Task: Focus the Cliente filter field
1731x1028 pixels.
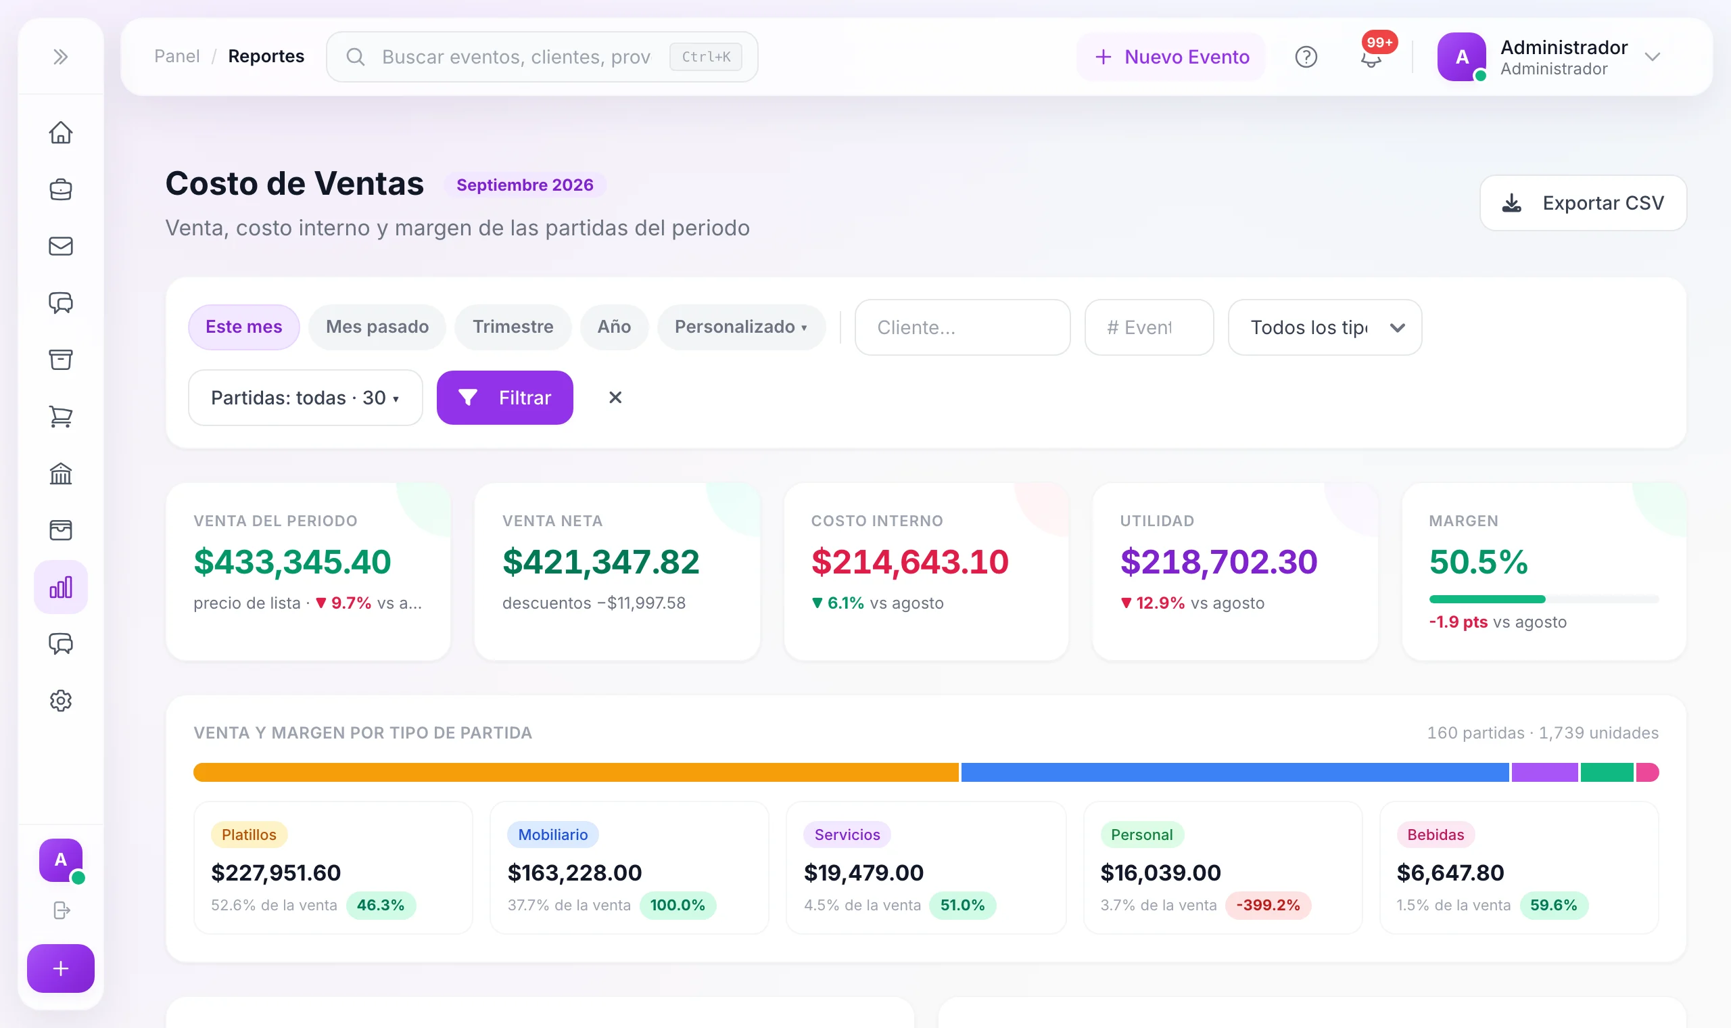Action: 962,327
